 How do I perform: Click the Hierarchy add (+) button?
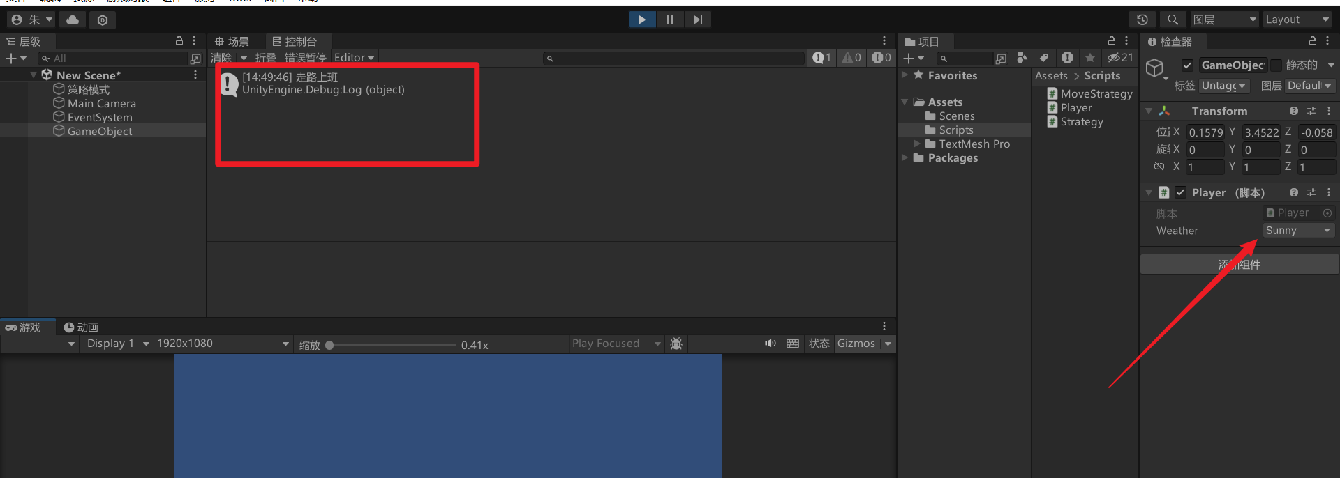click(x=15, y=59)
